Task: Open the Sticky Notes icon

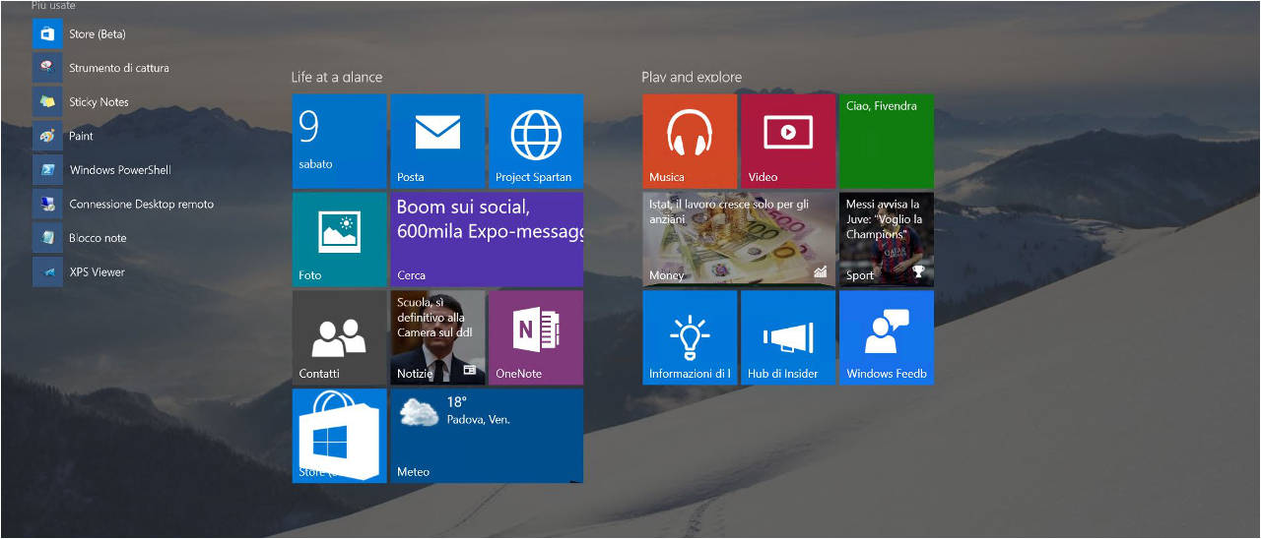Action: coord(47,101)
